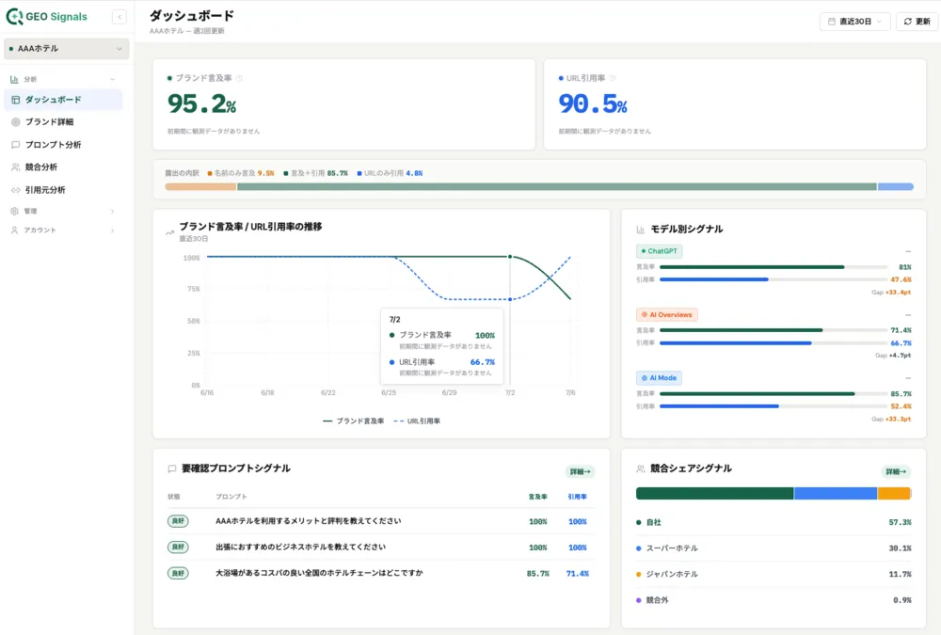Select the AI Mode model badge
The width and height of the screenshot is (941, 635).
pos(659,378)
